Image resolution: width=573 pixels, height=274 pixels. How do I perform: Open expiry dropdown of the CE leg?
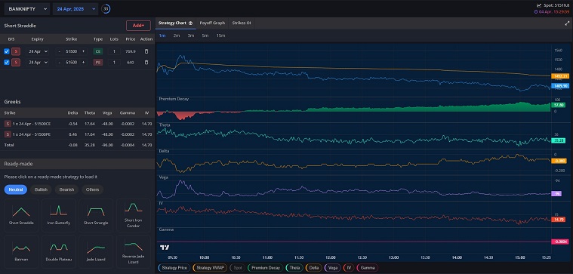38,51
